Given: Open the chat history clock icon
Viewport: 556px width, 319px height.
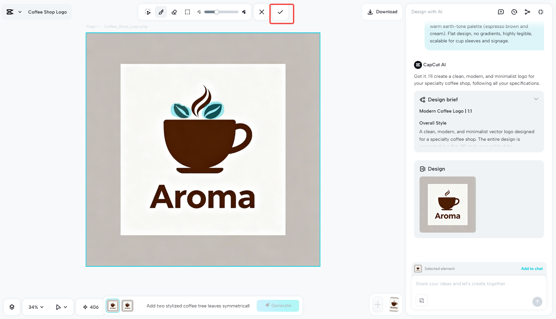Looking at the screenshot, I should (514, 12).
